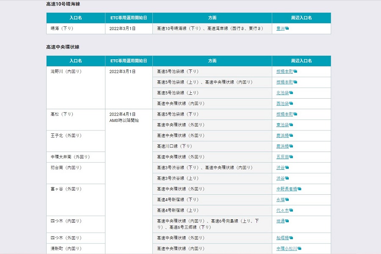Click the icon beside the 豊洲 link
381x254 pixels.
tap(287, 28)
